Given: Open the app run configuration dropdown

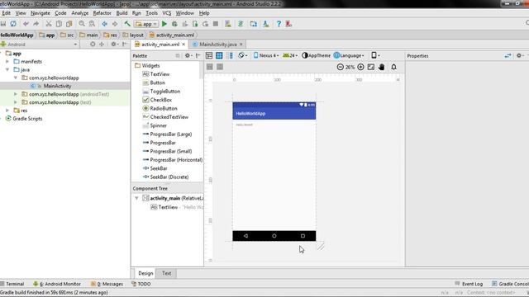Looking at the screenshot, I should tap(146, 24).
